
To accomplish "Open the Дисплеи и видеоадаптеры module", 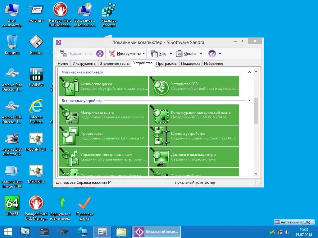I will point(194,156).
